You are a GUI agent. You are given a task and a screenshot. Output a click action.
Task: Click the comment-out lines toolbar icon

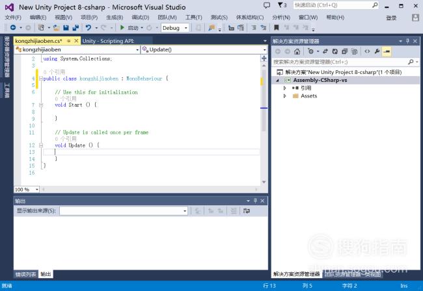click(254, 27)
